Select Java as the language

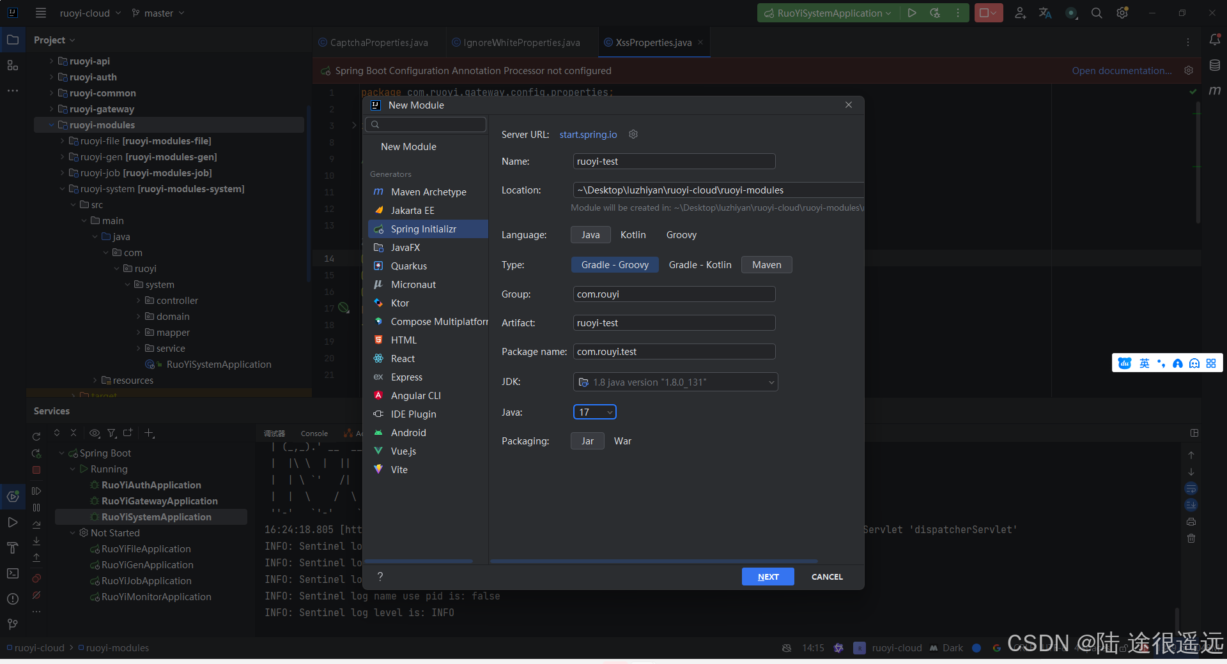(590, 235)
